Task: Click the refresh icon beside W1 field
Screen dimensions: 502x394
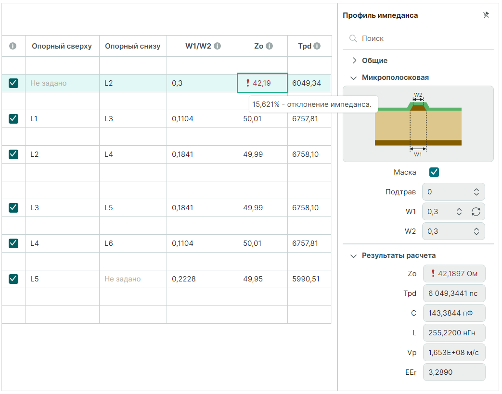Action: (x=476, y=212)
